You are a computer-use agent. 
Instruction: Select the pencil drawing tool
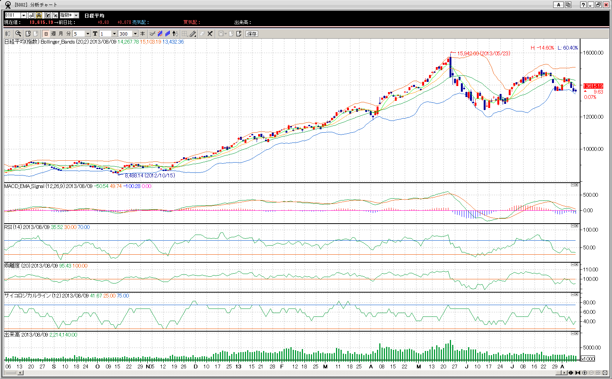(x=193, y=34)
